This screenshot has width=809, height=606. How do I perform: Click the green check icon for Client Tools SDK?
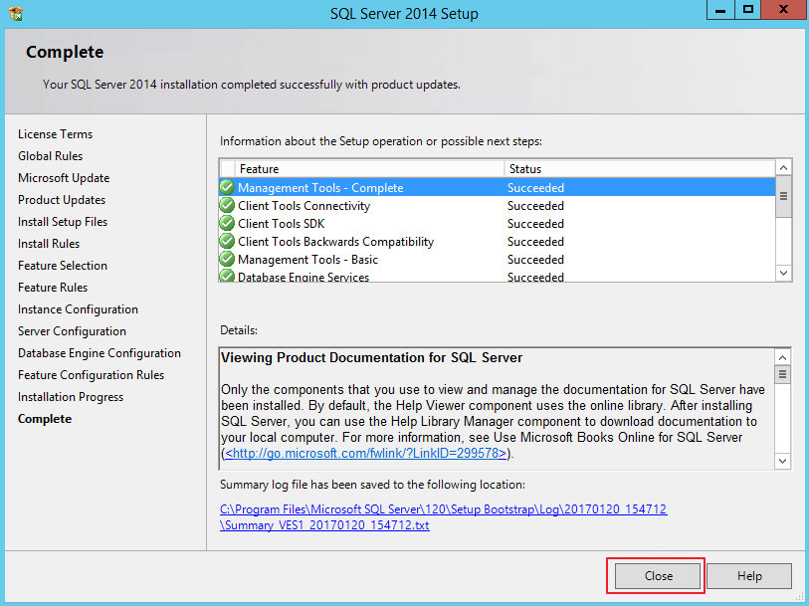[x=227, y=223]
